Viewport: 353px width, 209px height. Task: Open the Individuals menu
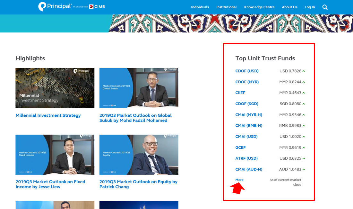pyautogui.click(x=200, y=7)
